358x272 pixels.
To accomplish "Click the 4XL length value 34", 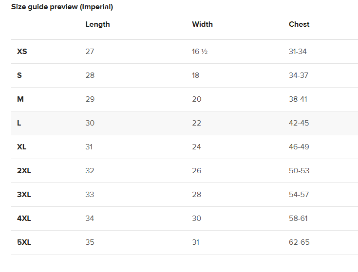I will [90, 218].
